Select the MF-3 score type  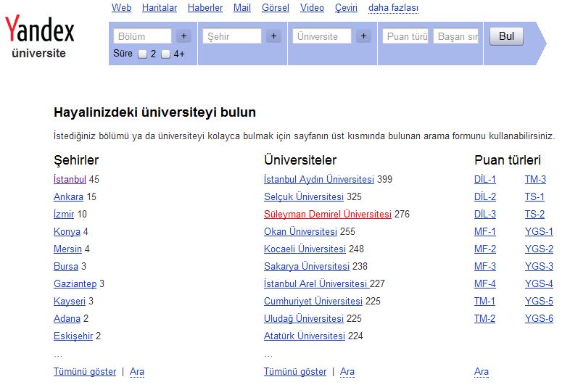[x=485, y=267]
